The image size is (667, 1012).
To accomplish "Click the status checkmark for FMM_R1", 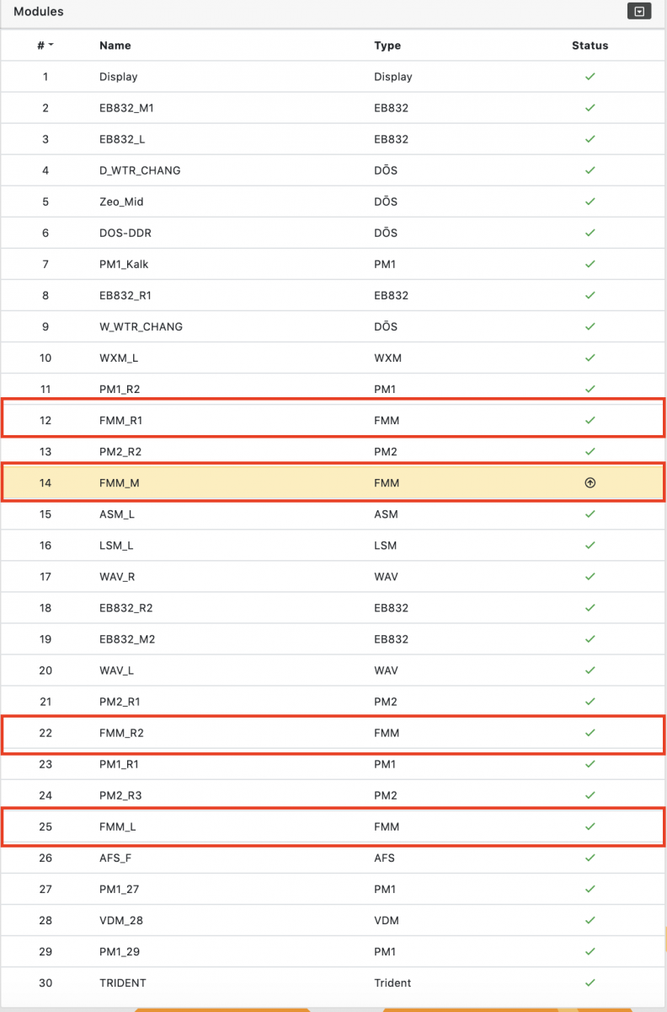I will coord(590,420).
